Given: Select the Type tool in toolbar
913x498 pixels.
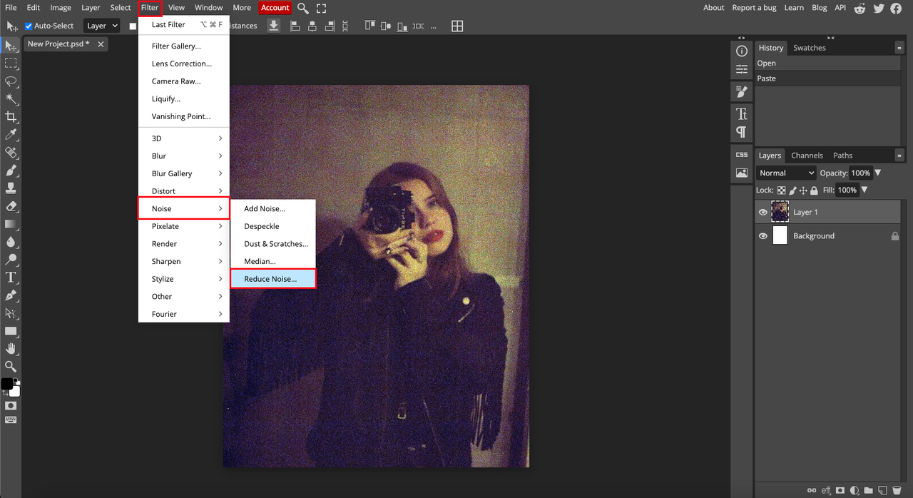Looking at the screenshot, I should (x=11, y=278).
